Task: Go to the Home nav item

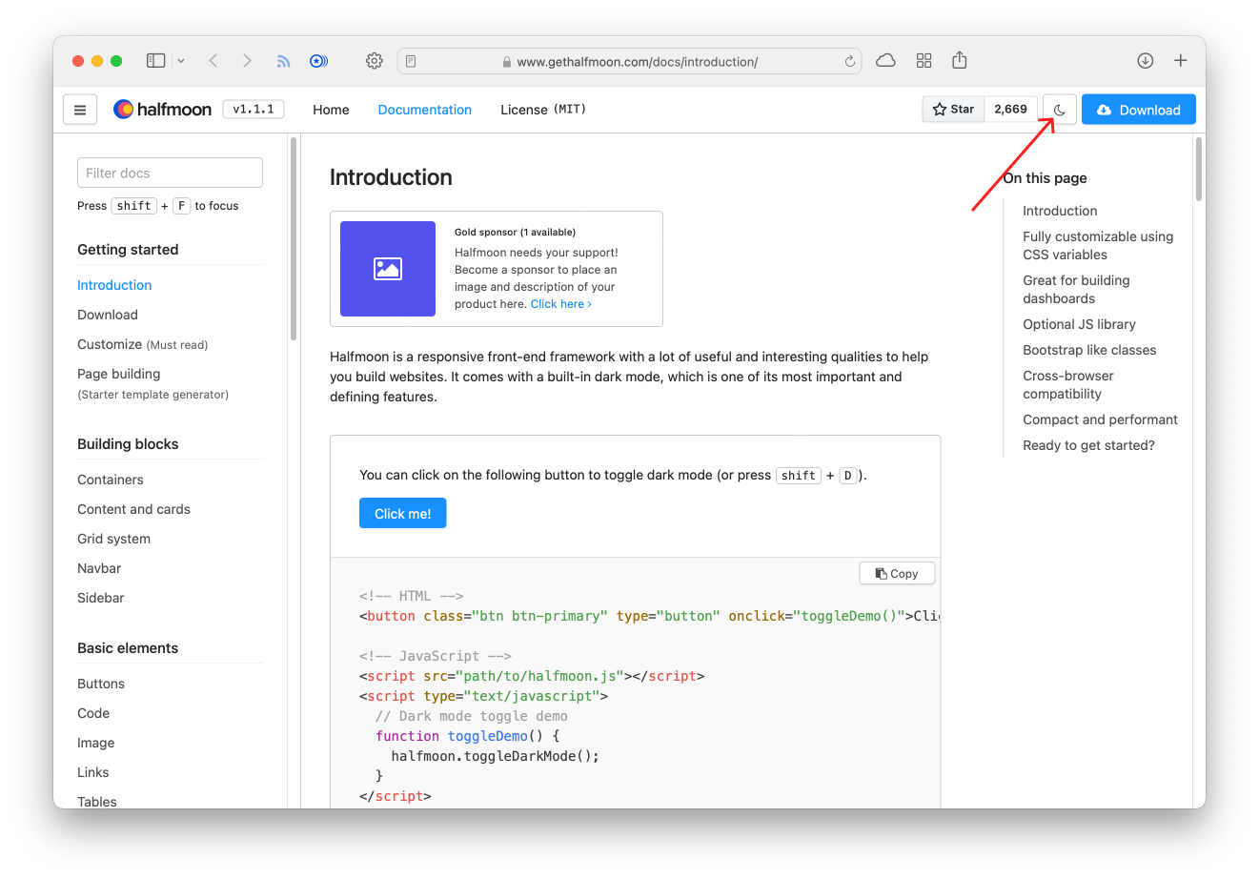Action: (x=331, y=110)
